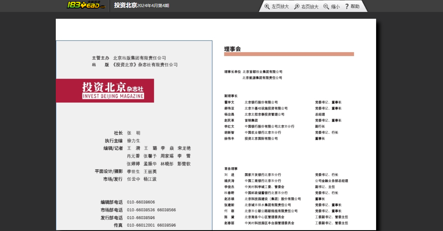
Task: Click the 右页放大 magnifier button
Action: [x=306, y=6]
